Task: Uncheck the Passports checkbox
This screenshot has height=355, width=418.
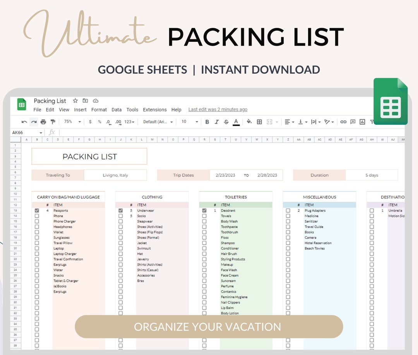Action: [37, 210]
